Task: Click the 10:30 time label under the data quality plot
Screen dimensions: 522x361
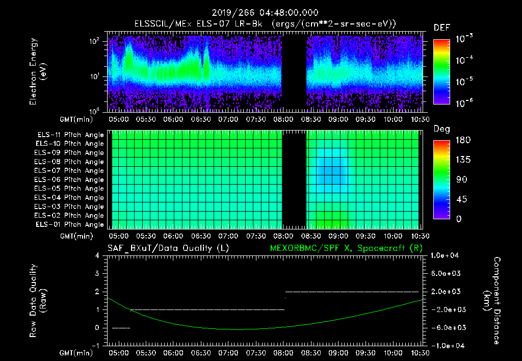Action: [420, 353]
